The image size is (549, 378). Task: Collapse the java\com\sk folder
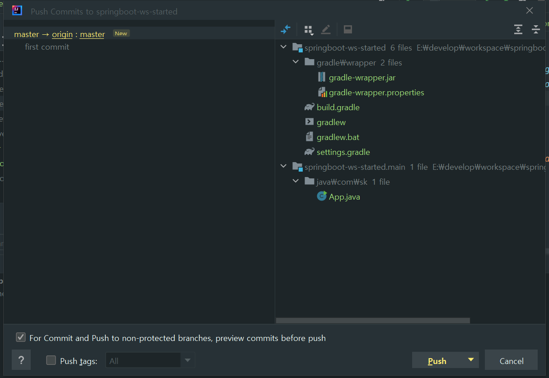pos(296,182)
